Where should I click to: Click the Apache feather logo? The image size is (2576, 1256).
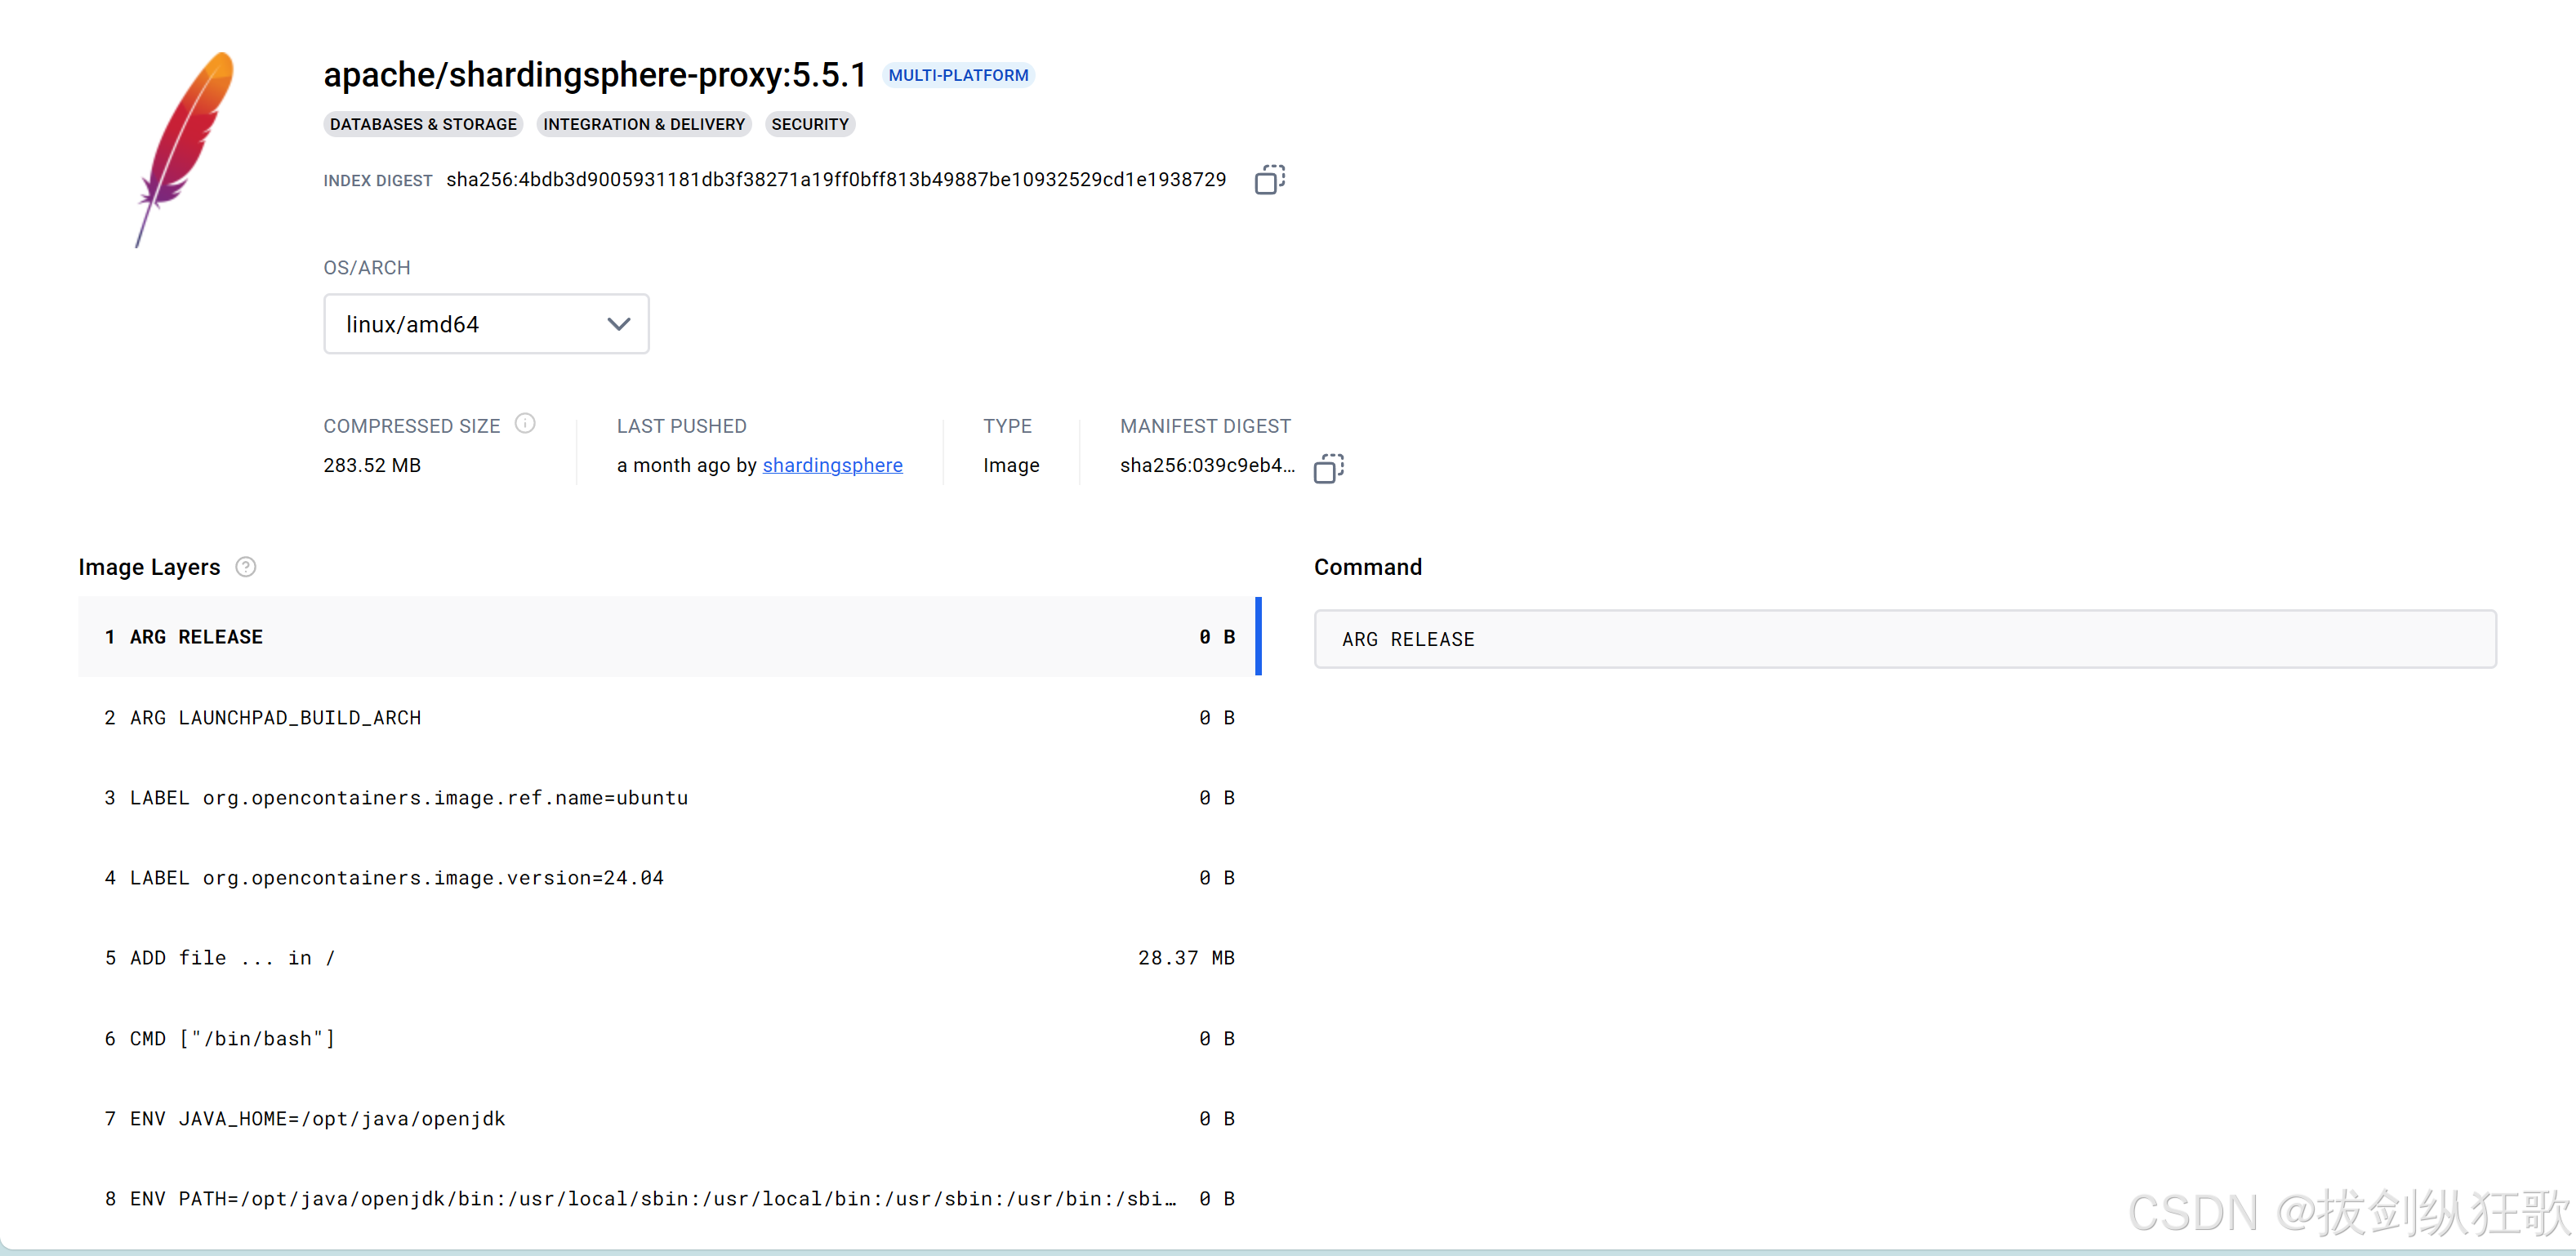pos(187,150)
